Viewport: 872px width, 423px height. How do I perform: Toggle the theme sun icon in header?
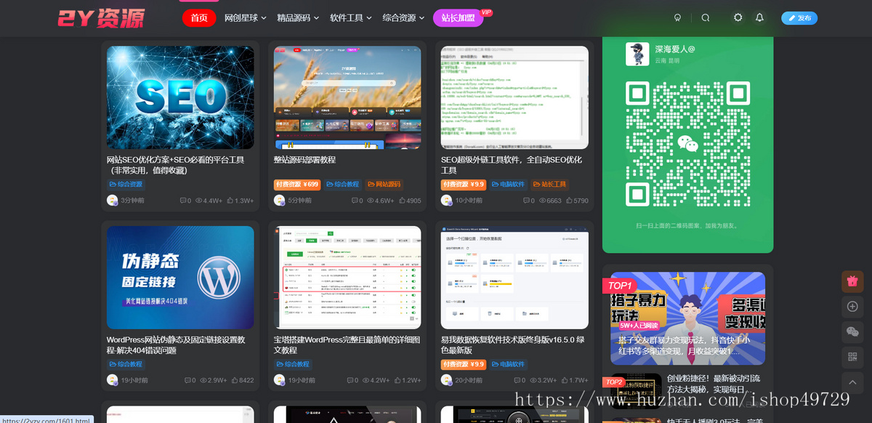pyautogui.click(x=738, y=17)
